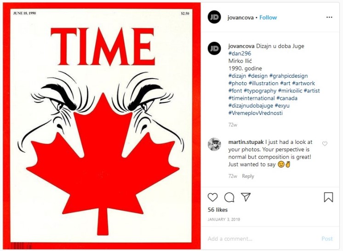This screenshot has width=343, height=251.
Task: Open the TIME magazine cover image
Action: pyautogui.click(x=102, y=125)
